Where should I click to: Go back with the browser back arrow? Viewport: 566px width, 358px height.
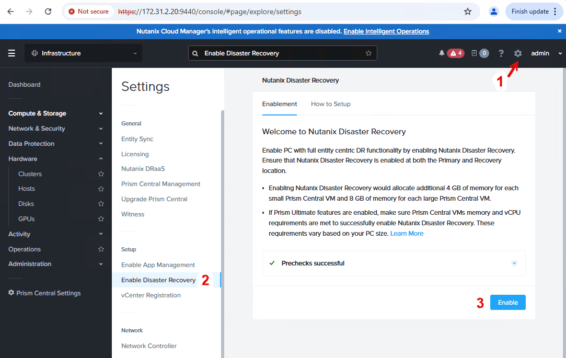coord(10,11)
